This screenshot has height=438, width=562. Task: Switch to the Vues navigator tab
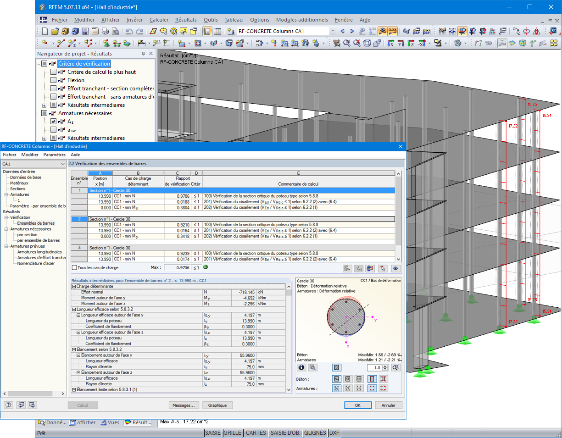[x=110, y=422]
